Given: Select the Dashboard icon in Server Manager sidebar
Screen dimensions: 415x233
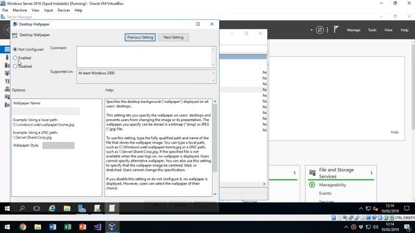Looking at the screenshot, I should pos(7,49).
